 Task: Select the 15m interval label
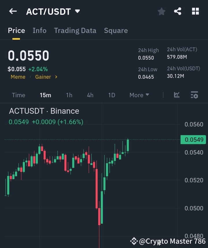point(45,95)
